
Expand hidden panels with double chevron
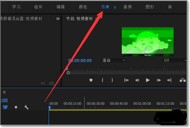point(58,19)
